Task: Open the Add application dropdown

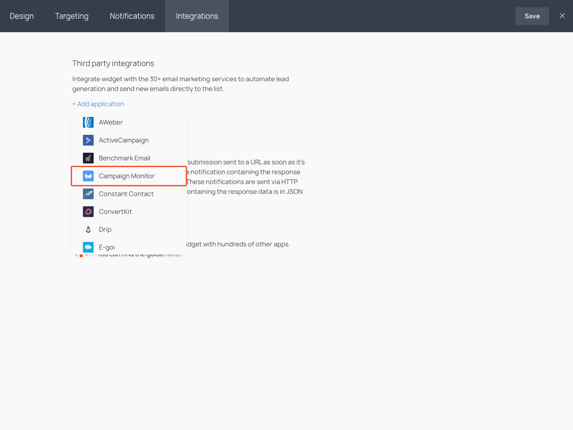Action: click(98, 104)
